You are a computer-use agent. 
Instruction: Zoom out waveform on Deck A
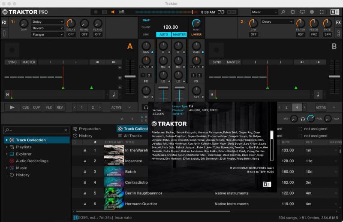(120, 87)
